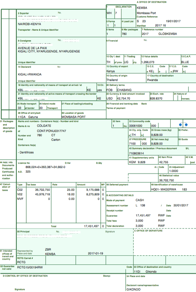The height and width of the screenshot is (292, 196).
Task: Click the left blue dot above Prefer. field
Action: (181, 125)
